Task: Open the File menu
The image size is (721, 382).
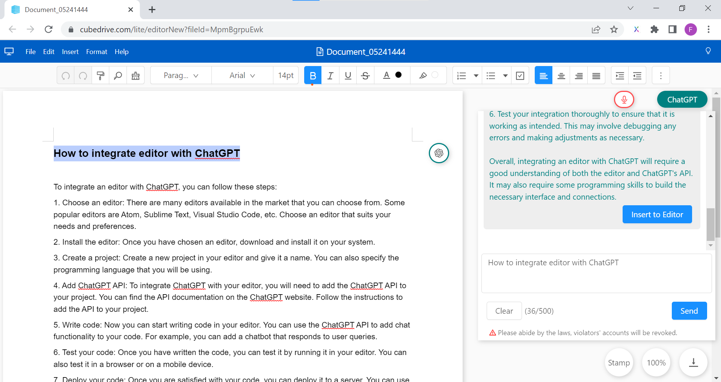Action: (30, 52)
